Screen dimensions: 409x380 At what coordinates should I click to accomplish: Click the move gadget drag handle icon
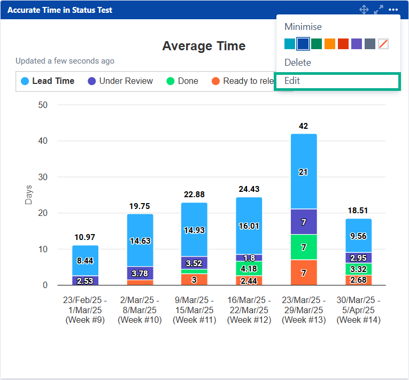364,10
